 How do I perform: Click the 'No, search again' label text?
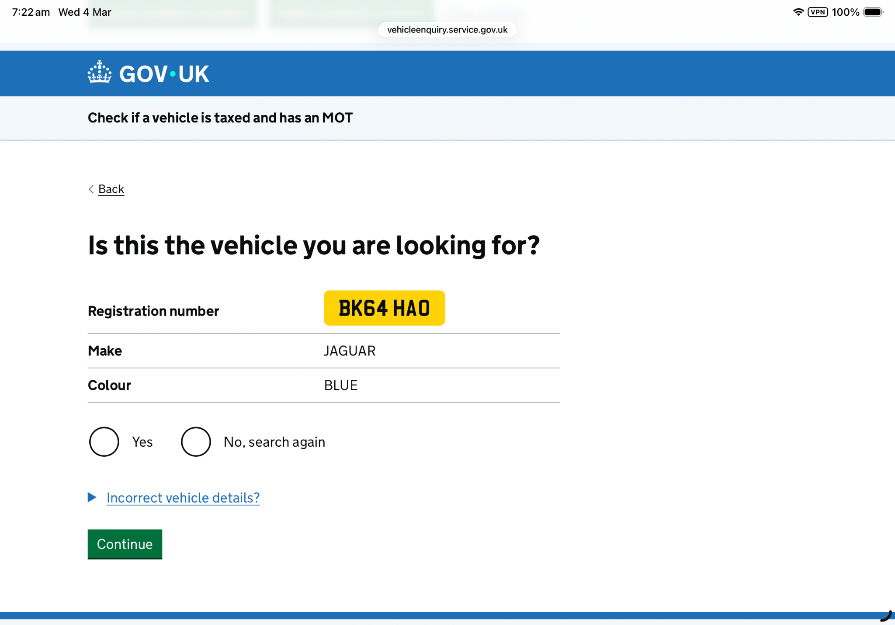[274, 442]
